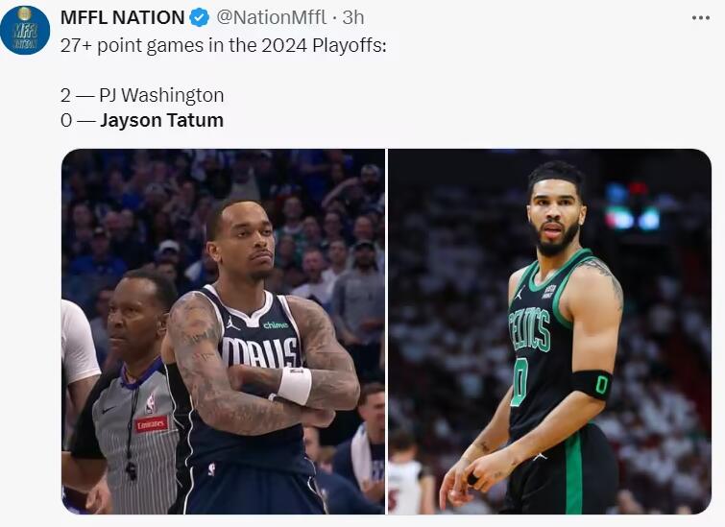Click the red Emirates patch on referee shirt

click(151, 423)
